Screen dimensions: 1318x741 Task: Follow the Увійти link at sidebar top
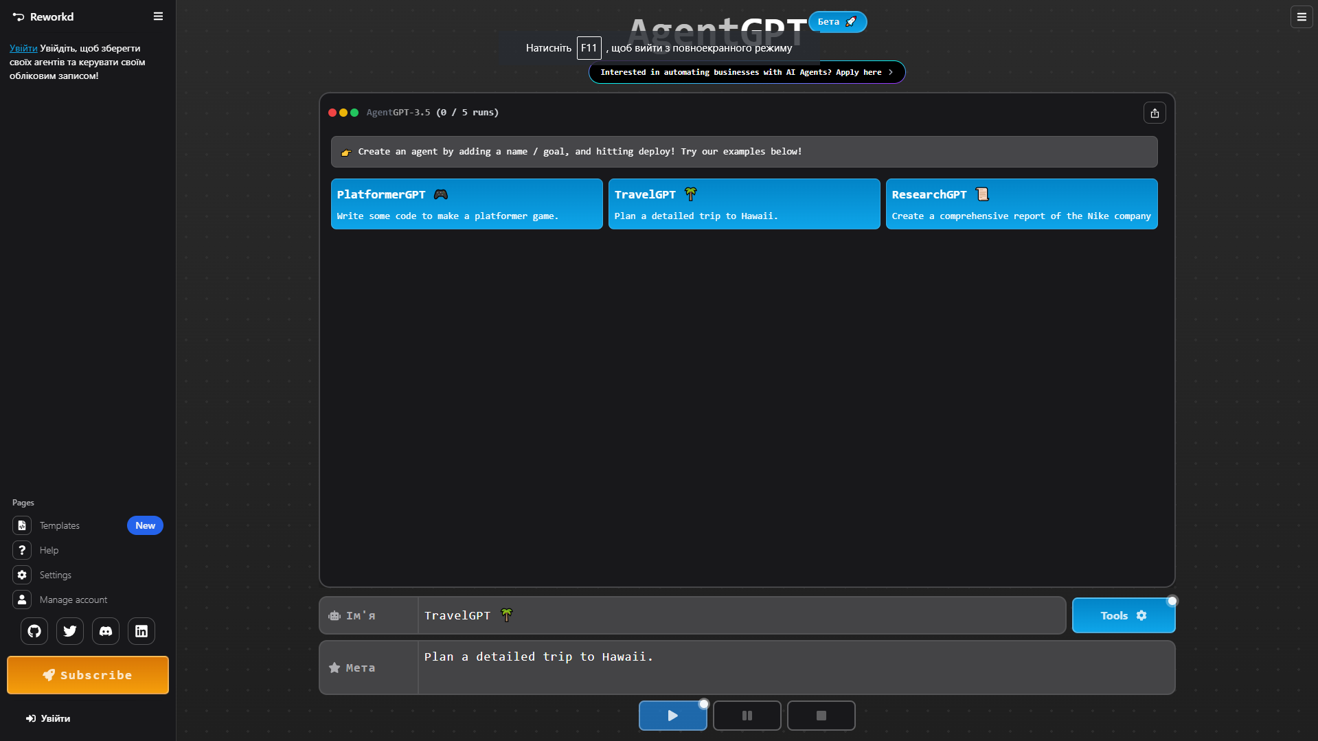[x=23, y=48]
